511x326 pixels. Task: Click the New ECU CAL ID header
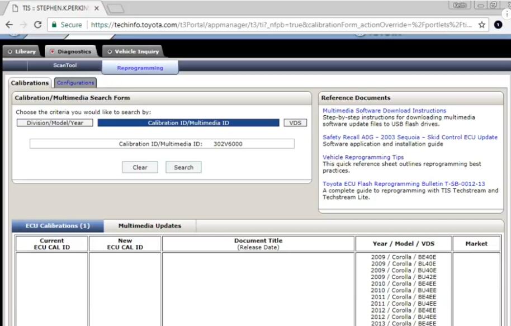click(x=125, y=244)
